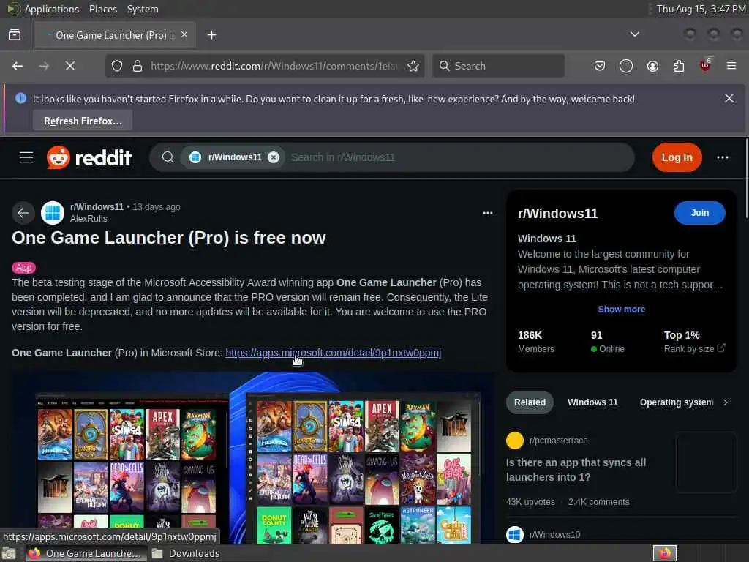Screen dimensions: 749x562
Task: Open clock showing Thu Aug 15
Action: 701,9
